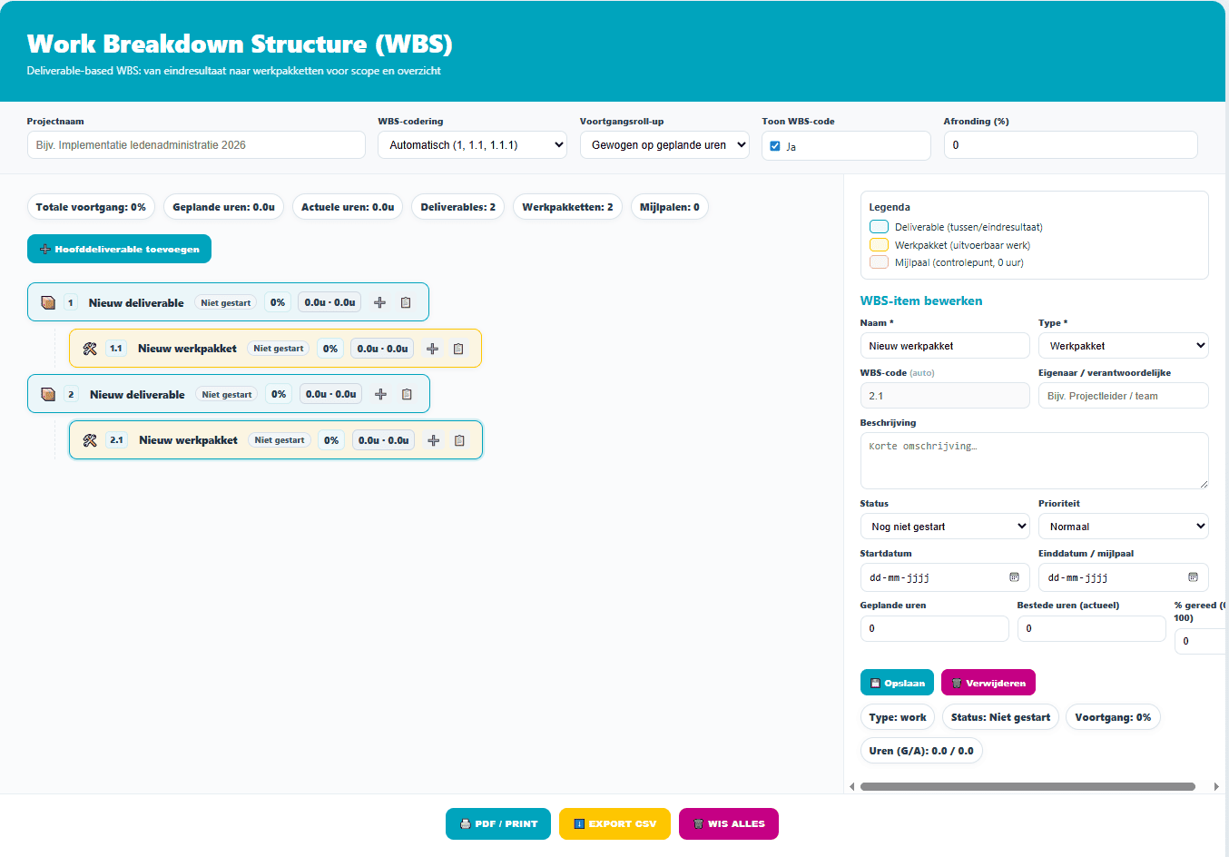This screenshot has width=1229, height=857.
Task: Click inside the Projectnaam input field
Action: pyautogui.click(x=195, y=143)
